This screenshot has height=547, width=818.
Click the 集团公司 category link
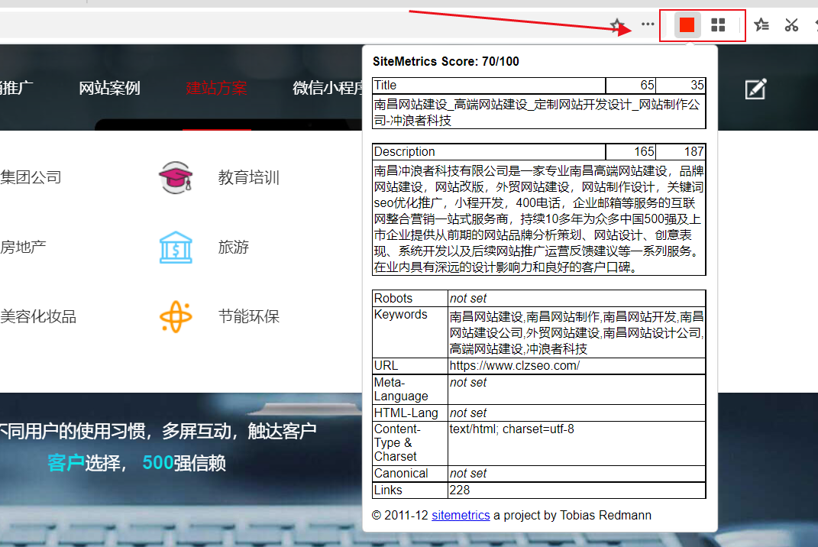31,178
